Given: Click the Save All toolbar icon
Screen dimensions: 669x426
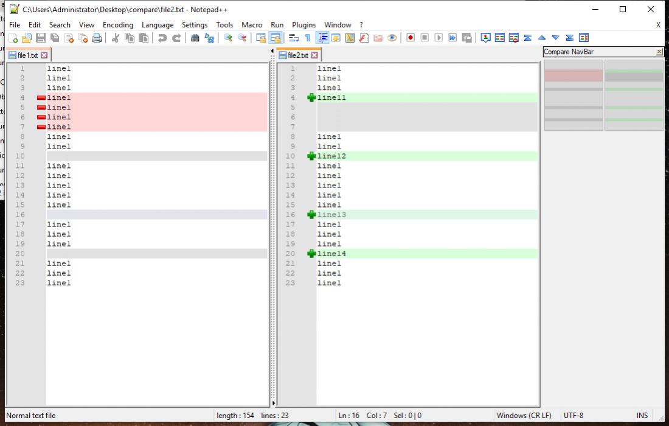Looking at the screenshot, I should click(x=55, y=38).
